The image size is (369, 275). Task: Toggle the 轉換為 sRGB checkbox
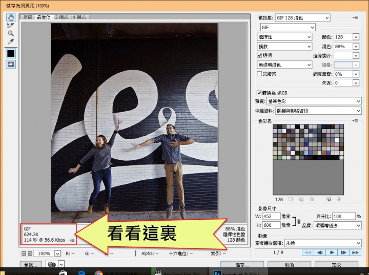click(x=259, y=93)
